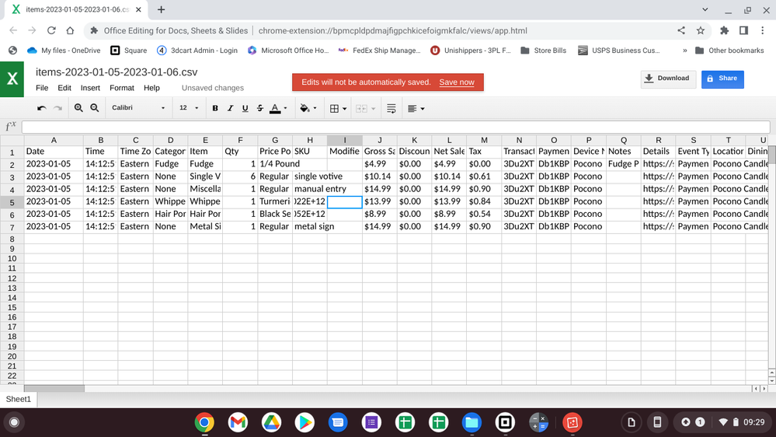Click the Fudge category cell

170,164
